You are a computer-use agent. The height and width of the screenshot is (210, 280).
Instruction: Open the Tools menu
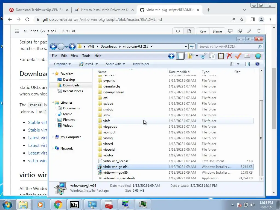pyautogui.click(x=86, y=56)
